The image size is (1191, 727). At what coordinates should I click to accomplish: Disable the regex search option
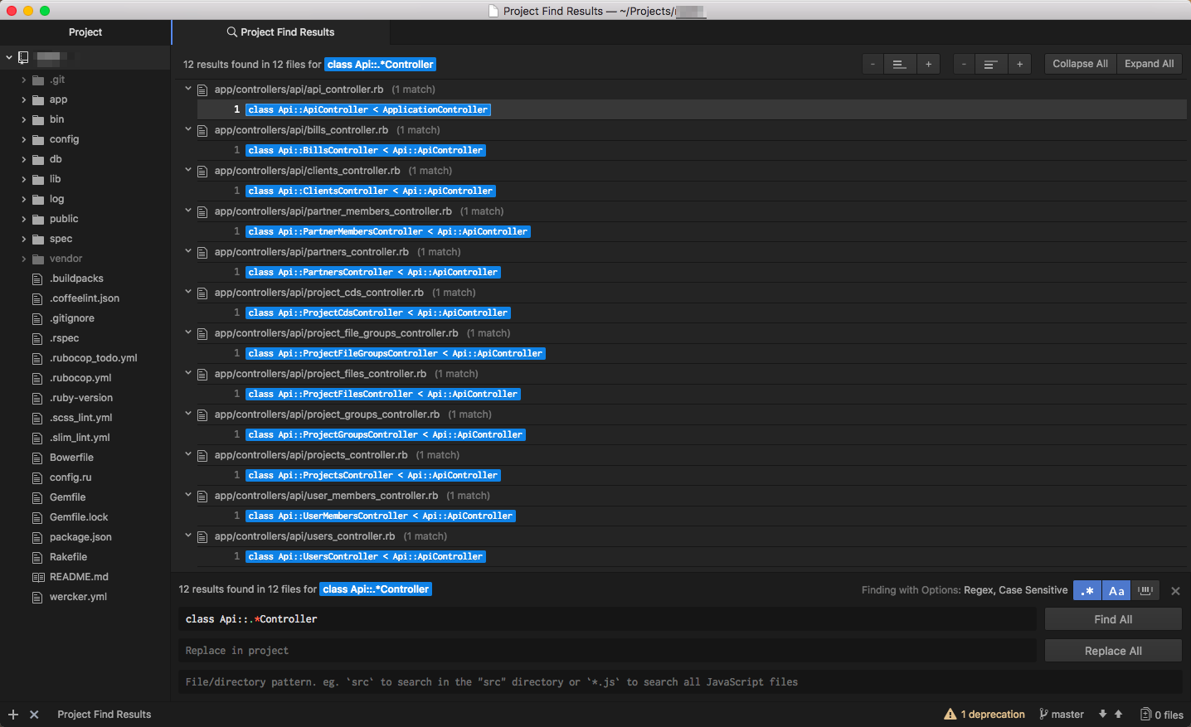1087,589
